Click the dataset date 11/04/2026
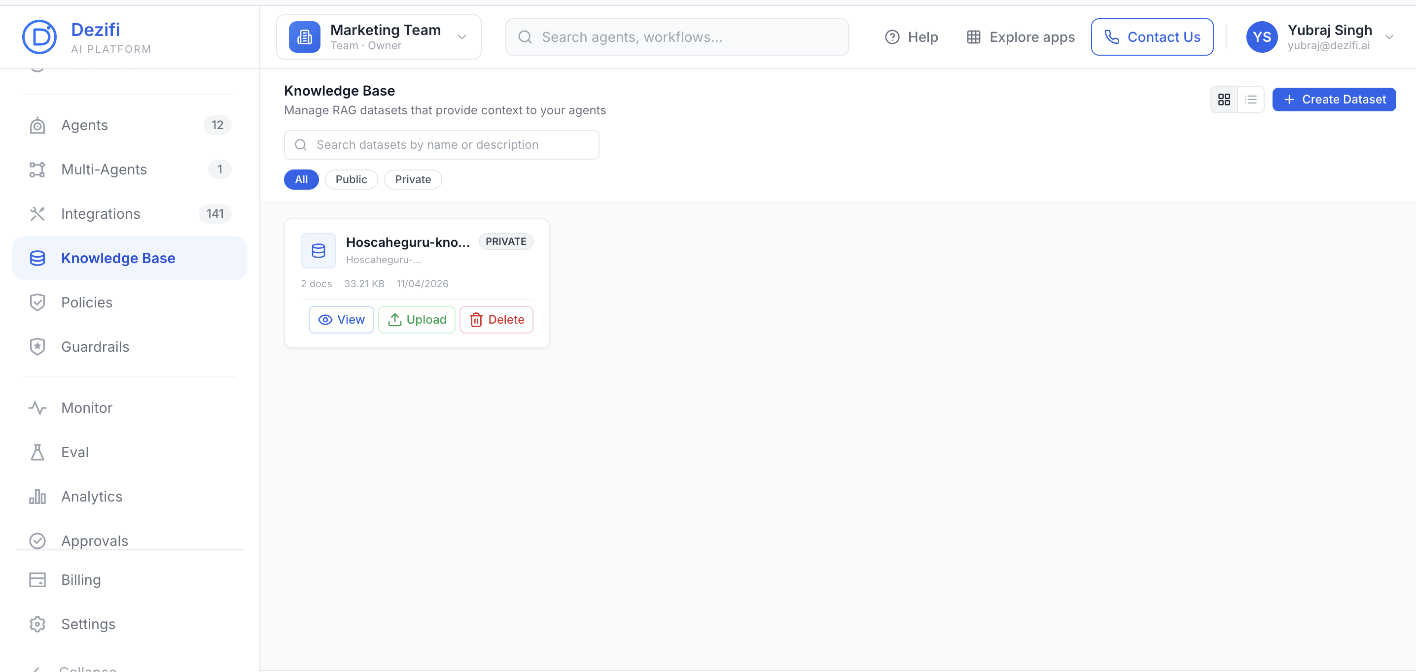The image size is (1416, 672). [423, 284]
